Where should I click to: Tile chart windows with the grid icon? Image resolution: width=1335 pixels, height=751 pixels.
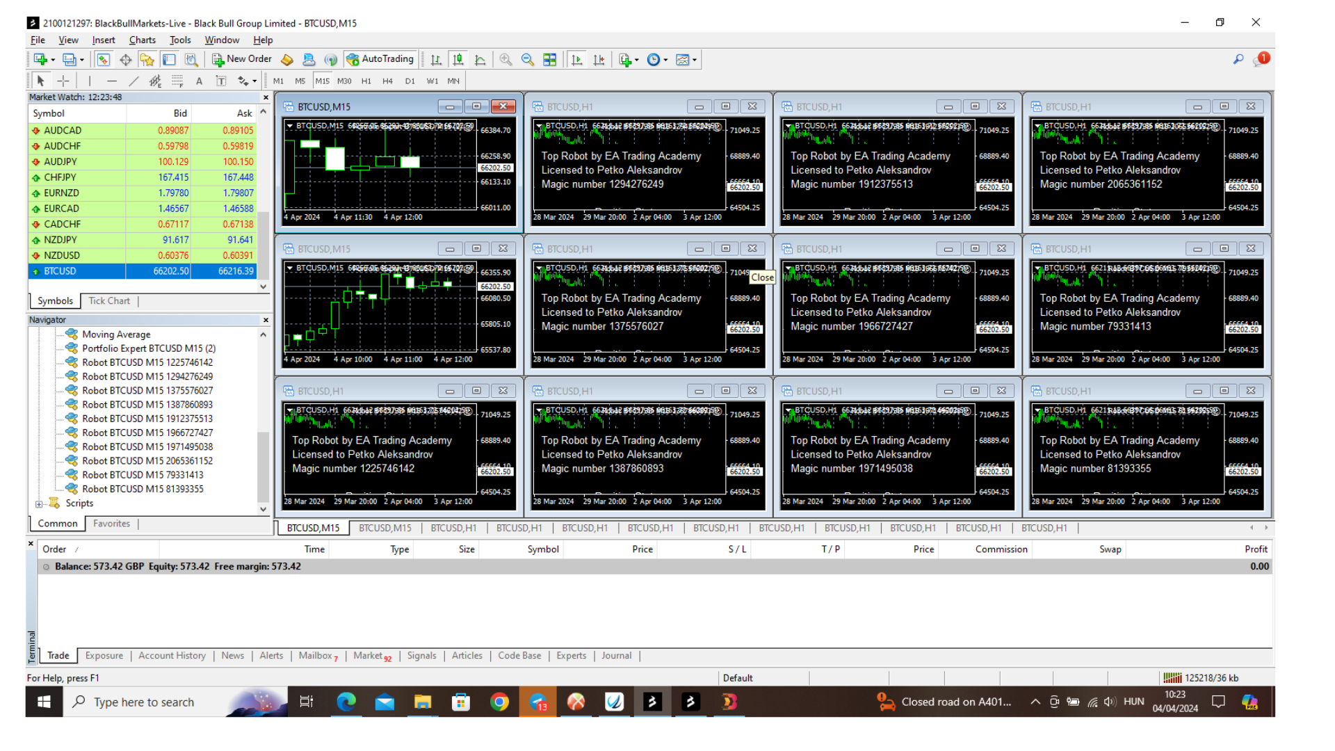(x=550, y=60)
